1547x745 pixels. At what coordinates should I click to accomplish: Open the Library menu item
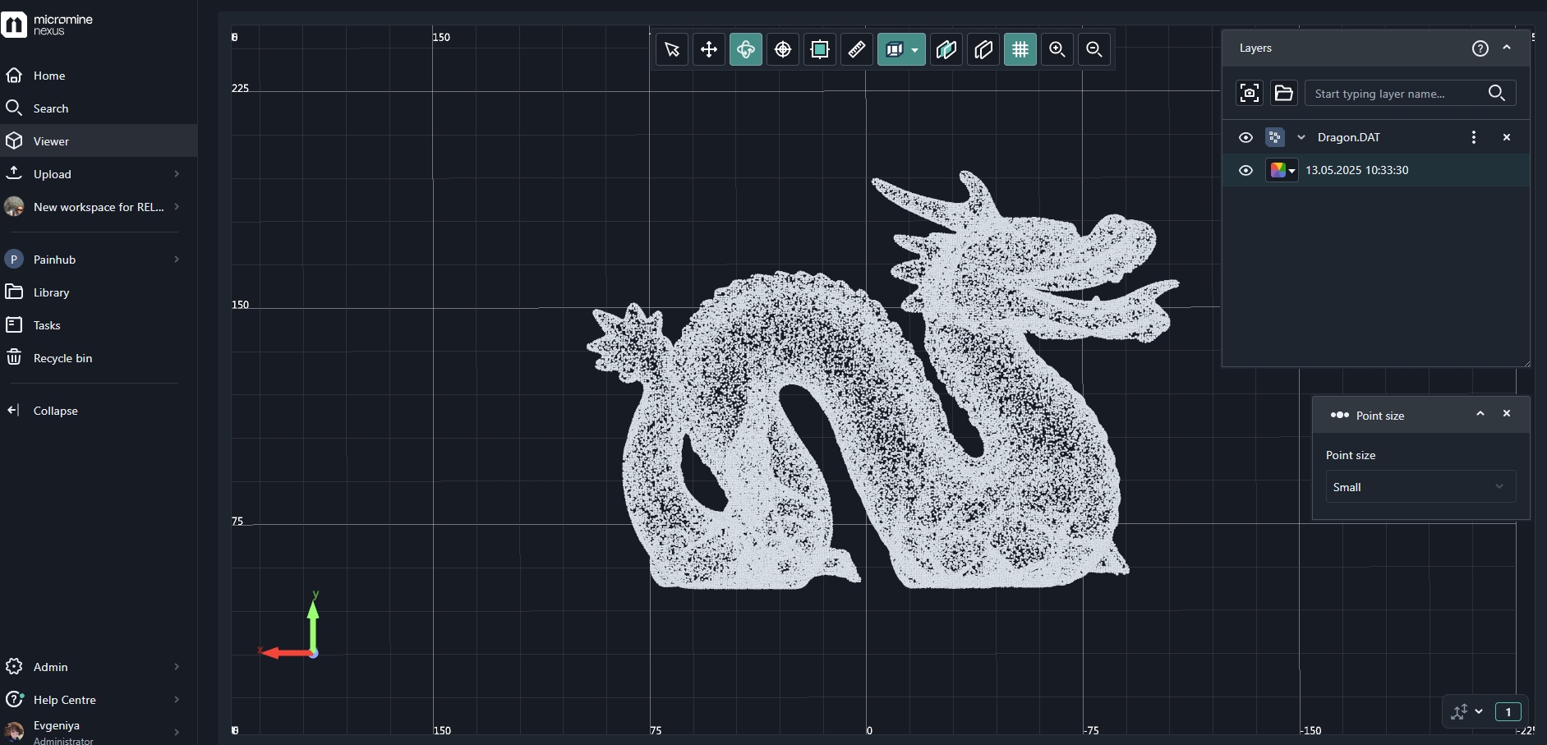[x=51, y=292]
